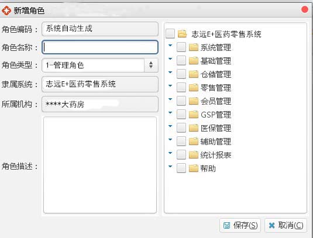
Task: Expand the 会员管理 tree node arrow
Action: [170, 99]
